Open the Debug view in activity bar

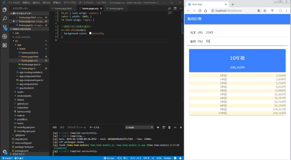pos(5,36)
